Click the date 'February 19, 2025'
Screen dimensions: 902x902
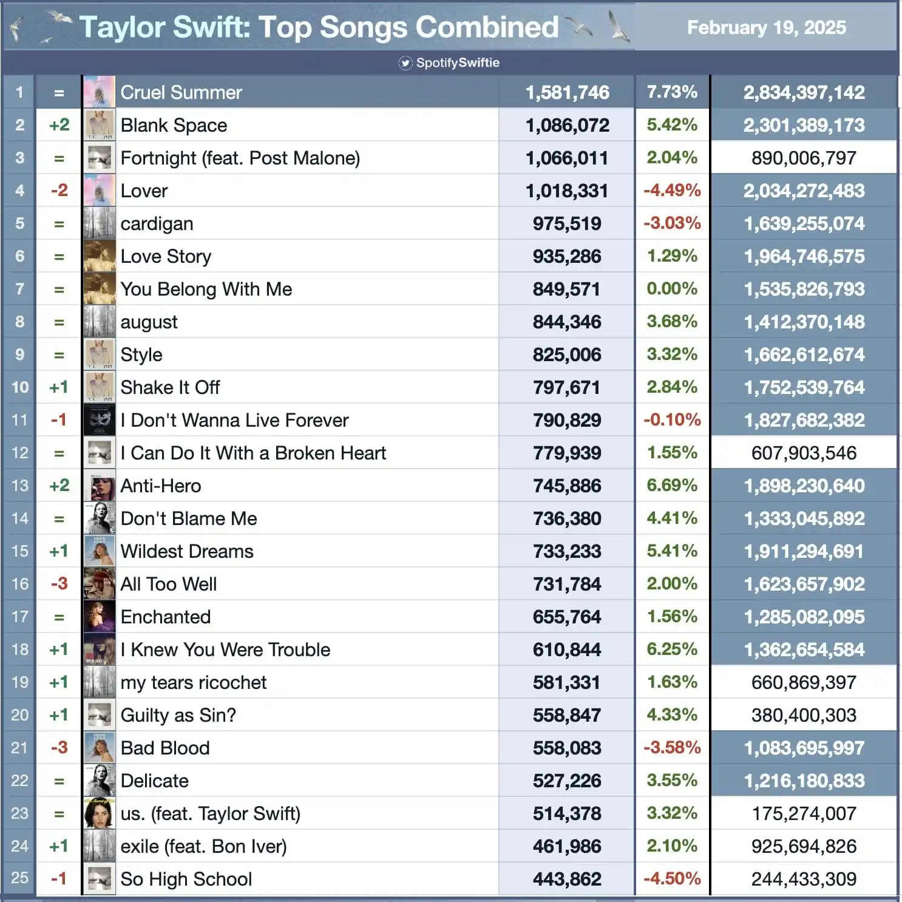[x=766, y=28]
